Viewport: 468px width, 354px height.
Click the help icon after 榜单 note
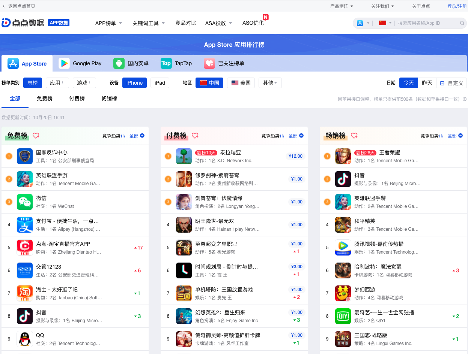pyautogui.click(x=465, y=99)
